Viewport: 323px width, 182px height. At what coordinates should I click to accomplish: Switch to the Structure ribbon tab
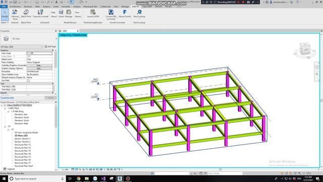[x=28, y=7]
